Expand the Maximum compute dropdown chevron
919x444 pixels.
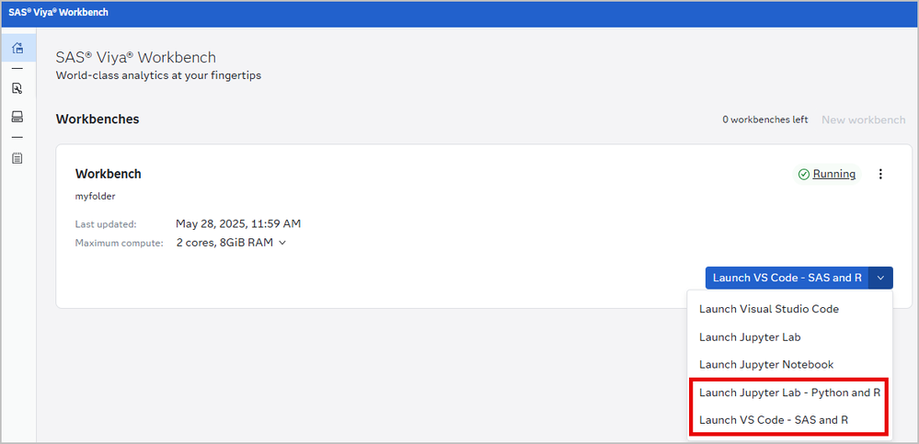coord(282,243)
